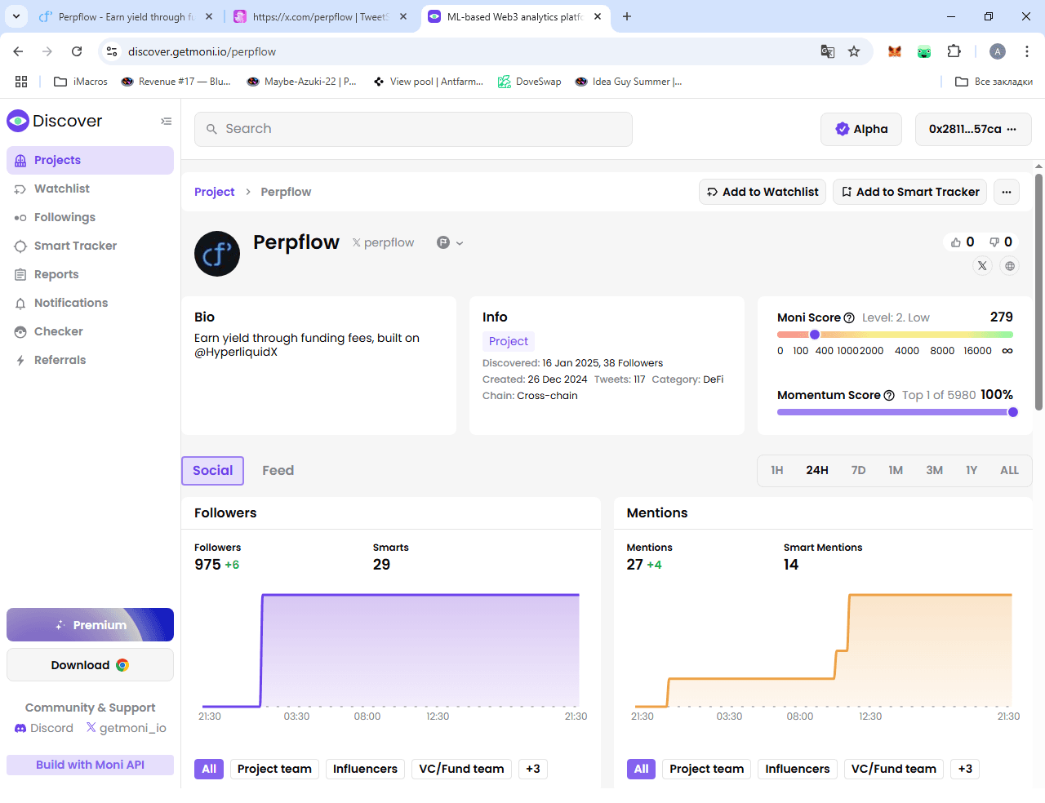Screen dimensions: 1045x803
Task: Open Momentum Score help question icon
Action: point(889,396)
